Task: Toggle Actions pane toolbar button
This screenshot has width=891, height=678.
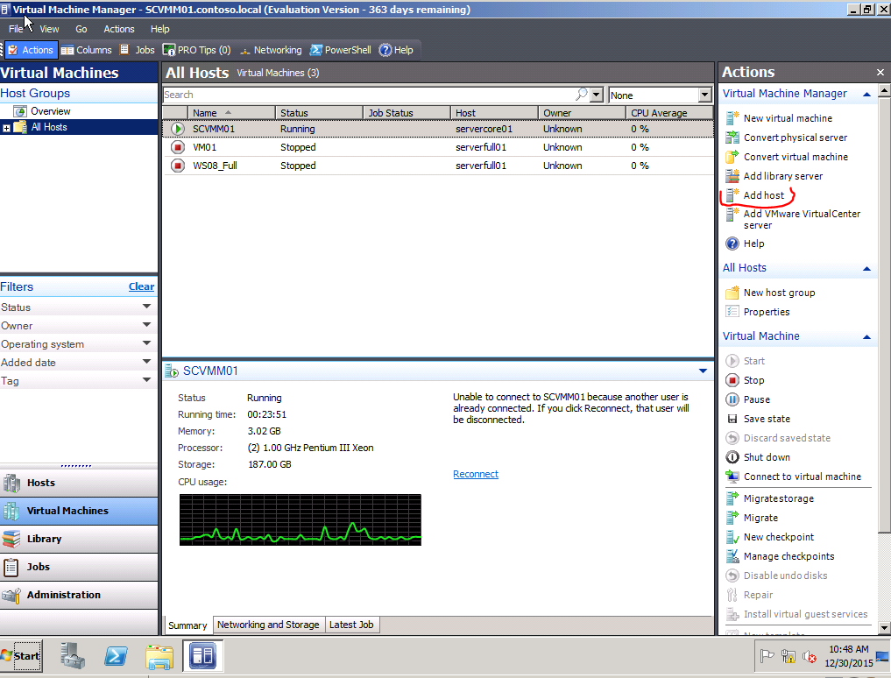Action: click(32, 50)
